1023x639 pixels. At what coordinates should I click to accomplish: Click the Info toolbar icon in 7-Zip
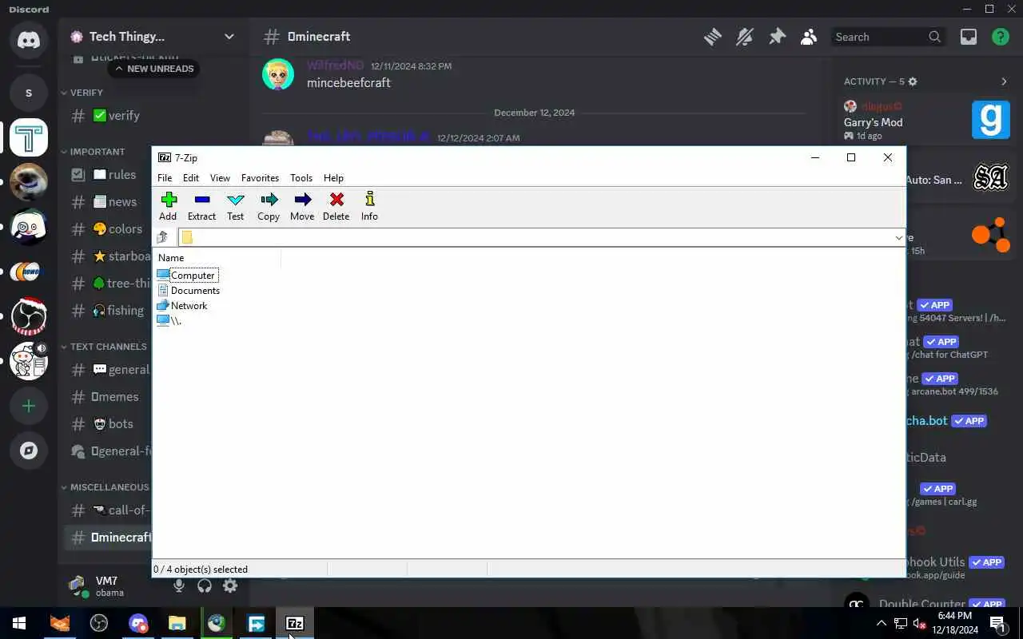tap(369, 206)
